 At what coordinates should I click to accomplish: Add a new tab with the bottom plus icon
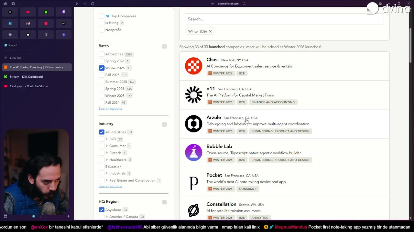[x=68, y=216]
